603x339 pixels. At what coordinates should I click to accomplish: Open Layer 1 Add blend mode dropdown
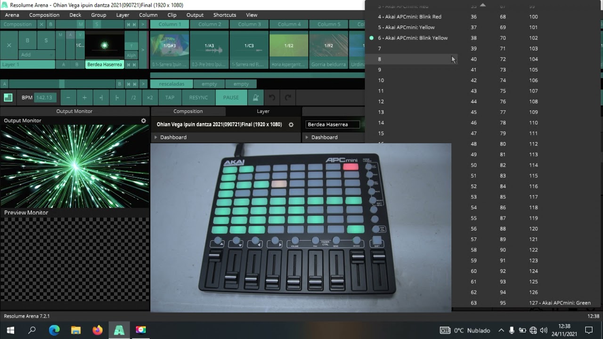pyautogui.click(x=36, y=55)
